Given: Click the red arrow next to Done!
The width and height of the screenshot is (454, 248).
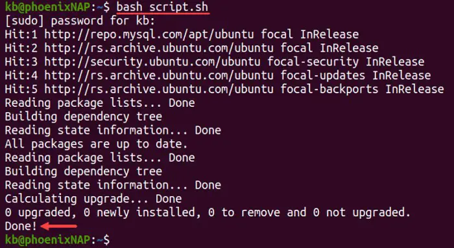Looking at the screenshot, I should click(59, 227).
